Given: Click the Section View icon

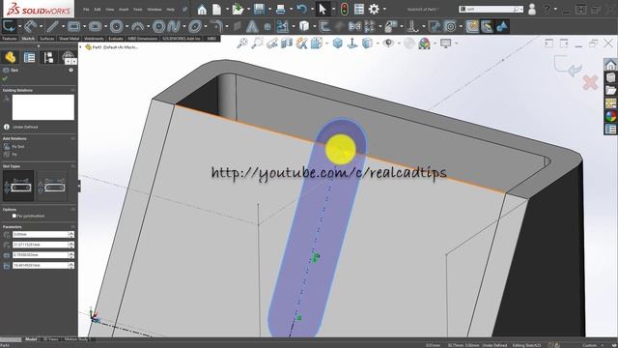Looking at the screenshot, I should point(287,43).
